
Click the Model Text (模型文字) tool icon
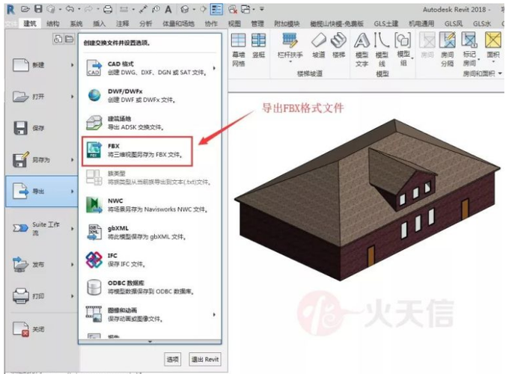362,40
